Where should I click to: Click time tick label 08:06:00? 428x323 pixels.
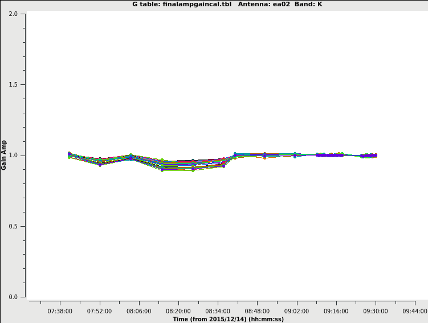(x=138, y=311)
